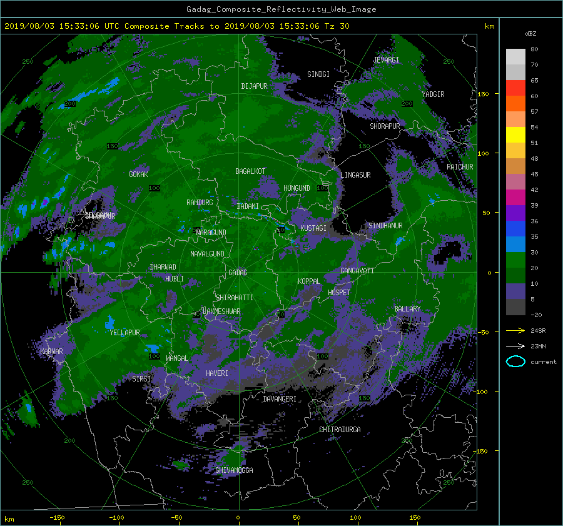The width and height of the screenshot is (563, 526).
Task: Click the -100 right axis tick label
Action: tap(481, 392)
